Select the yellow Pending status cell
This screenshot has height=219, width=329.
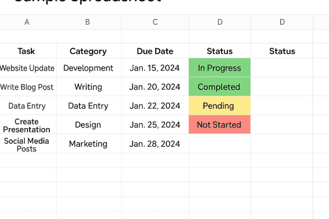[x=220, y=106]
